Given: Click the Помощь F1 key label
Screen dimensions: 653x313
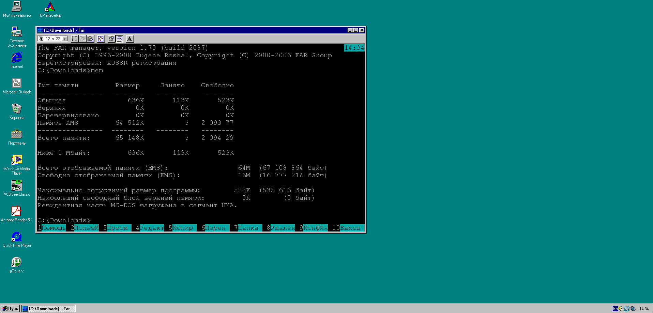Looking at the screenshot, I should tap(54, 228).
